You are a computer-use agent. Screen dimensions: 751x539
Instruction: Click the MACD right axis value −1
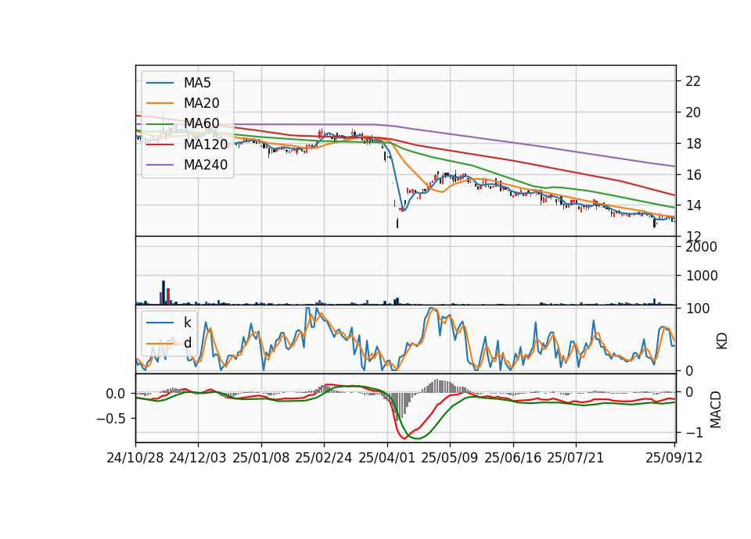[693, 433]
